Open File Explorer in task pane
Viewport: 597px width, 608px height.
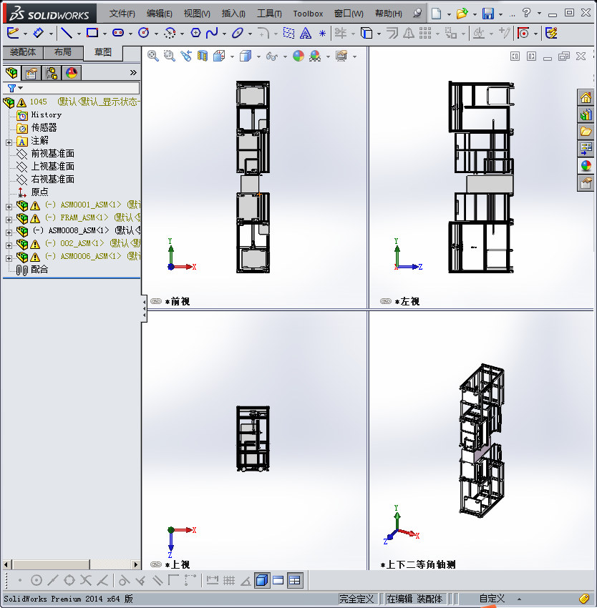(586, 132)
